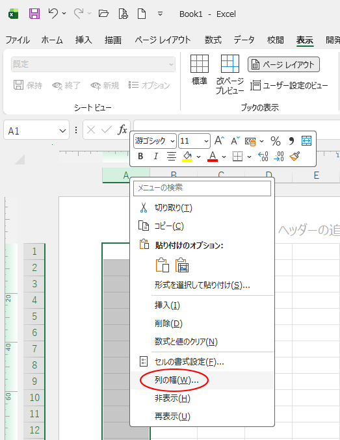Click the print preview icon
Viewport: 340px width, 440px height.
coord(124,13)
